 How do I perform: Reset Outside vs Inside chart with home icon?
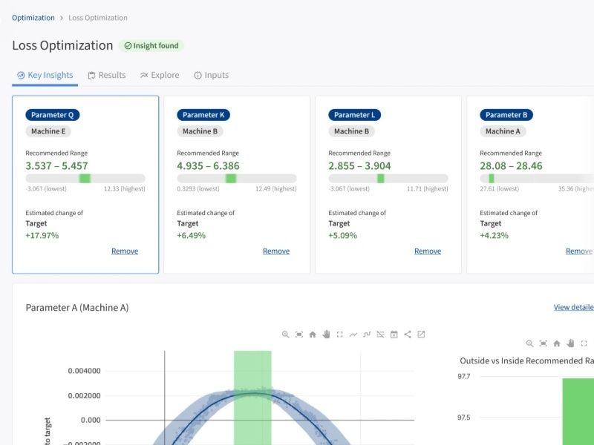click(x=557, y=343)
